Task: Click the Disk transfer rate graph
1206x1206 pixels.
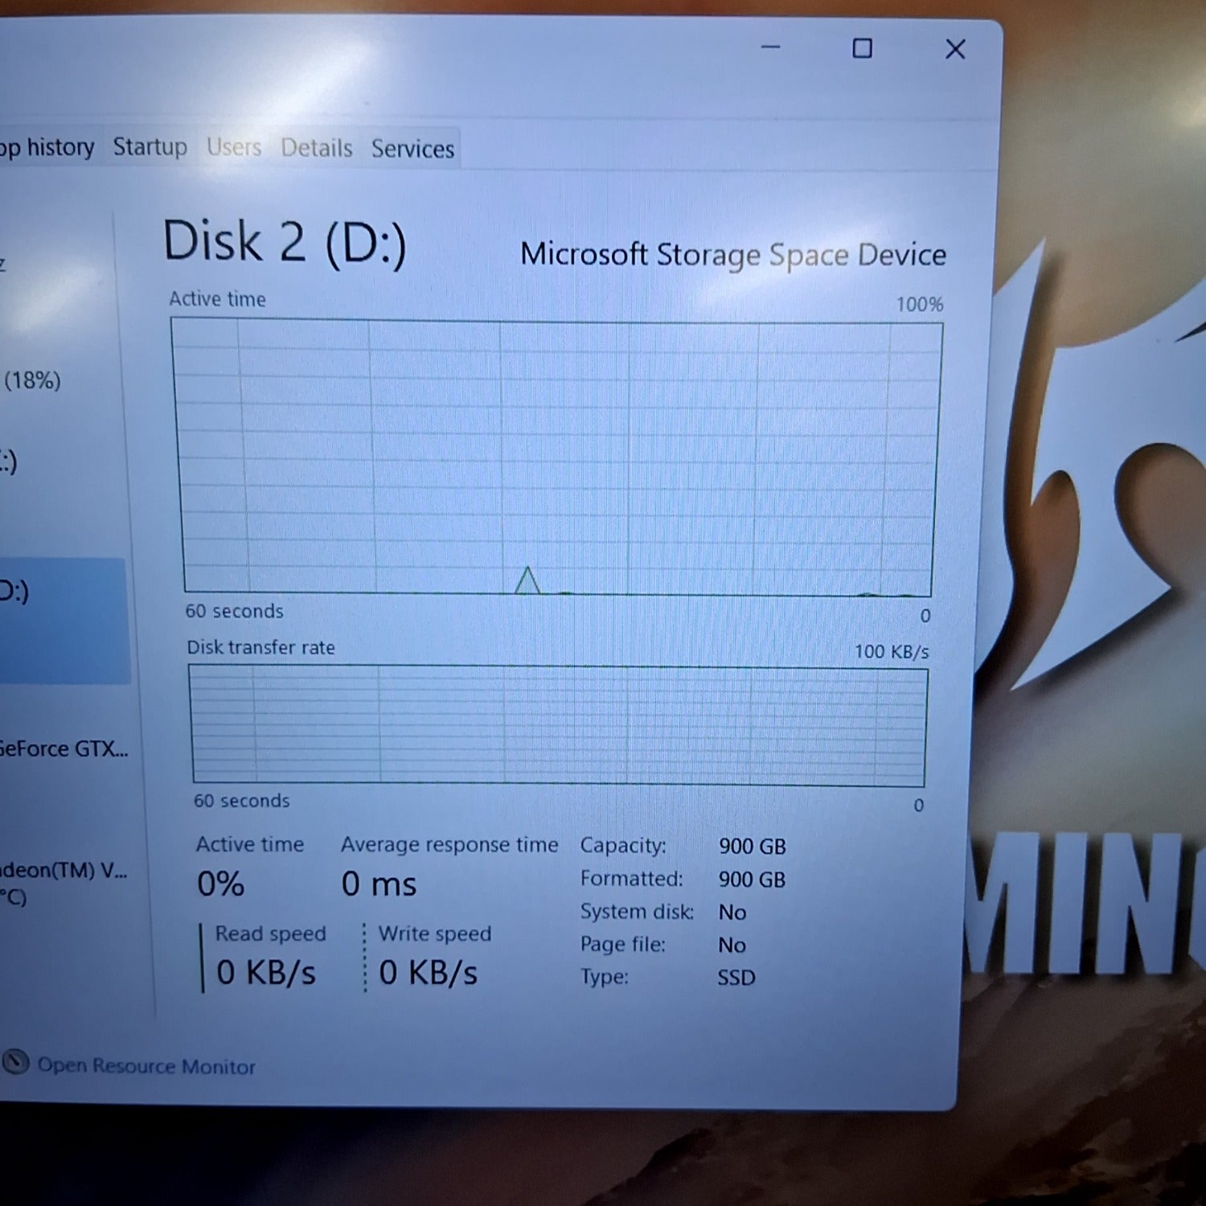Action: pos(558,725)
